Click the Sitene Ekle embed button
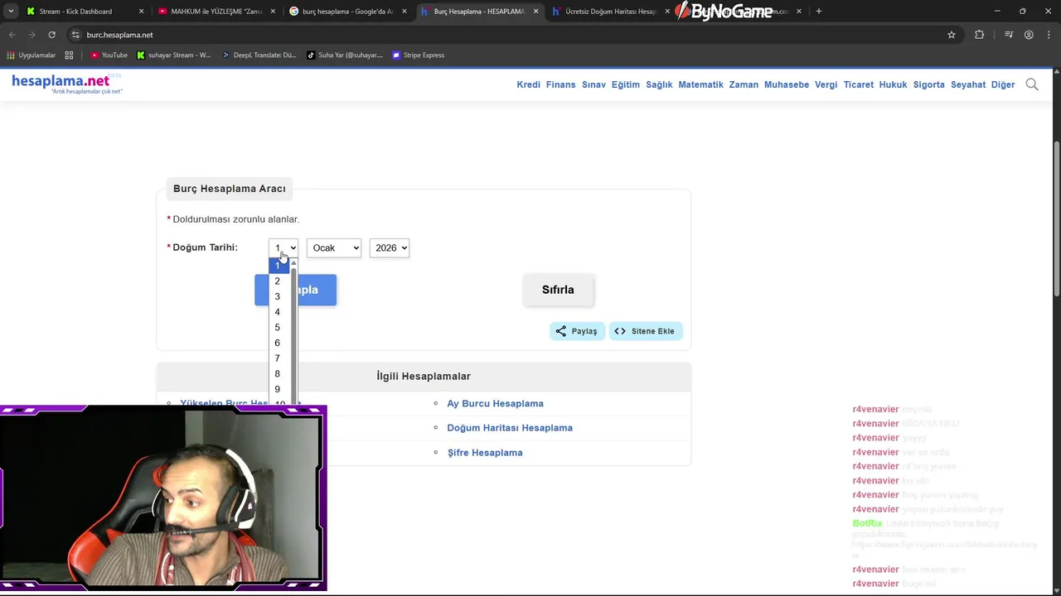Viewport: 1061px width, 596px height. click(x=646, y=331)
